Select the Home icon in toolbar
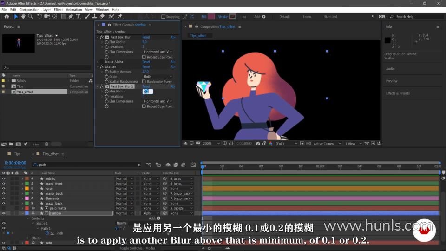Image resolution: width=446 pixels, height=251 pixels. pyautogui.click(x=7, y=17)
